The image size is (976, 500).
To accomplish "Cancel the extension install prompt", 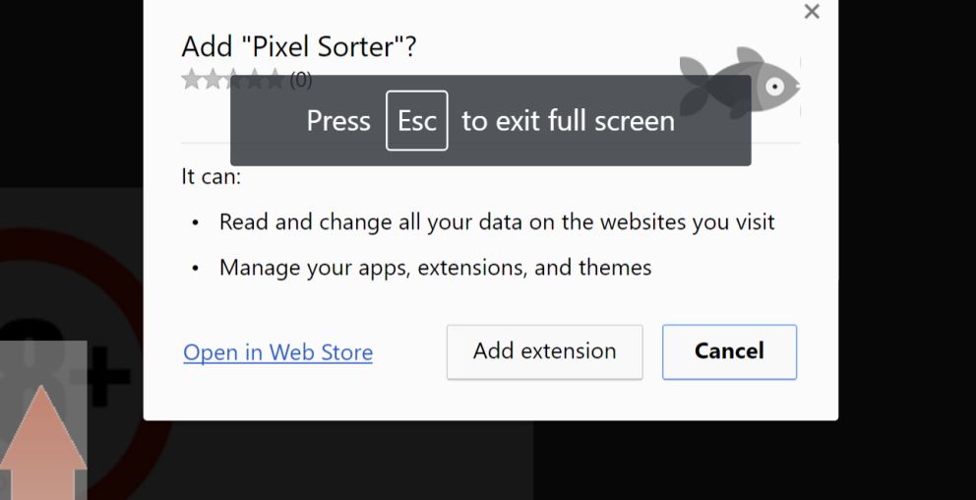I will point(729,351).
